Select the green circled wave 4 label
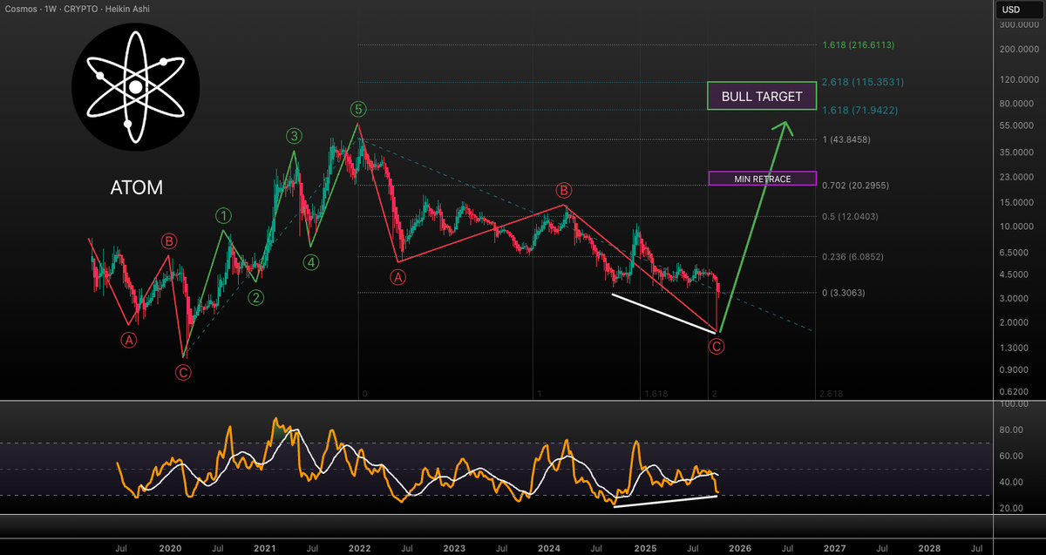Screen dimensions: 1046x555 coord(311,261)
